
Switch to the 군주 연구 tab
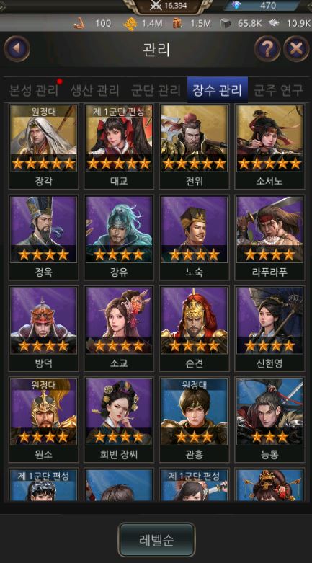278,90
